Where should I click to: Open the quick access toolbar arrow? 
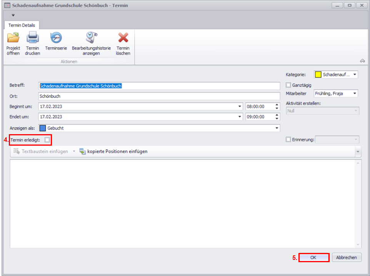(13, 15)
